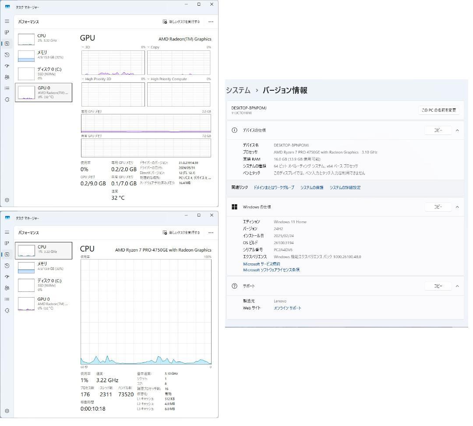The width and height of the screenshot is (473, 426).
Task: Select the GPU 0 entry in Performance sidebar
Action: (x=44, y=92)
